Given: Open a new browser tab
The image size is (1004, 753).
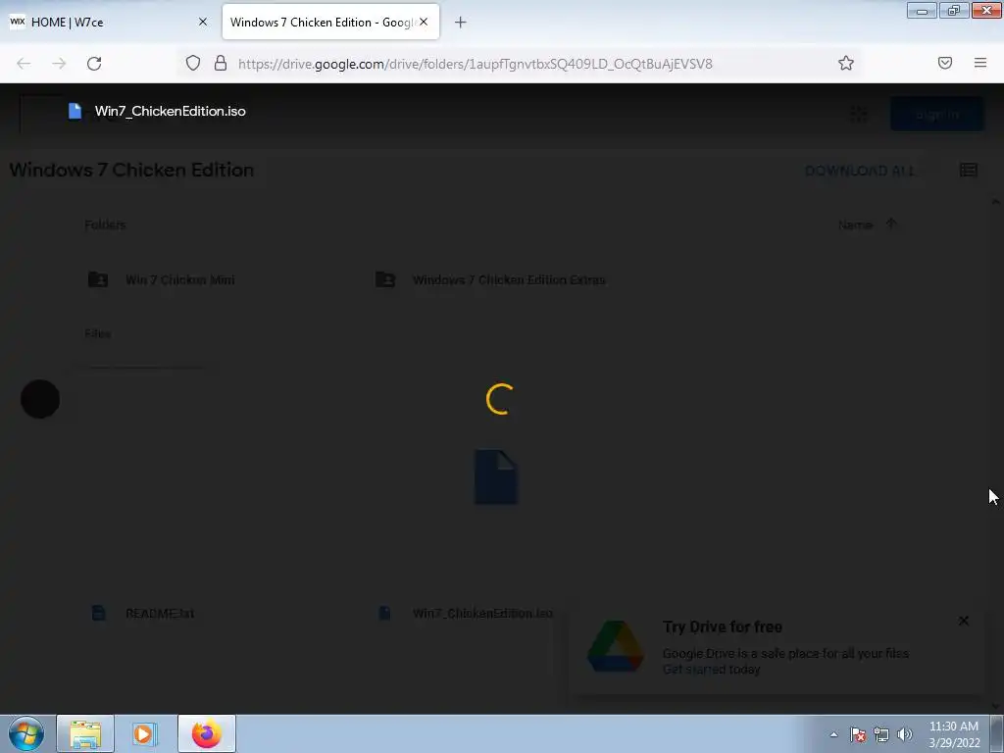Looking at the screenshot, I should pos(461,23).
